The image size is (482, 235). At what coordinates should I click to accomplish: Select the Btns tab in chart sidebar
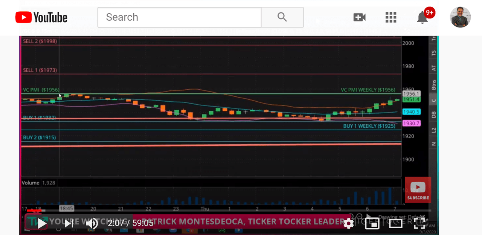pos(434,84)
